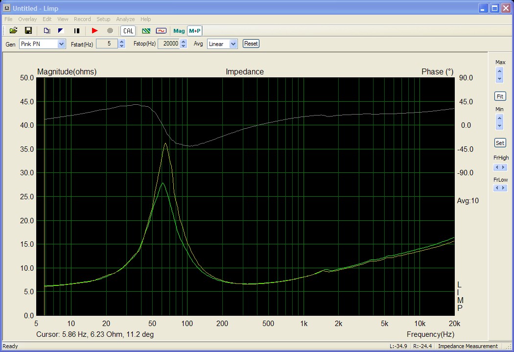Screen dimensions: 514x352
Task: Click the copy icon in the toolbar
Action: (x=47, y=31)
